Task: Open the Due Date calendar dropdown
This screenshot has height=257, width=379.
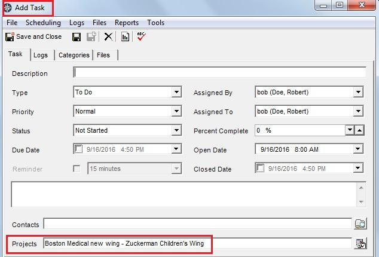Action: [176, 149]
